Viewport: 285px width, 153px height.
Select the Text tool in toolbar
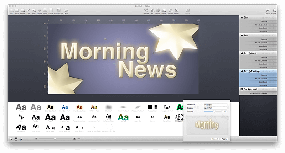(x=11, y=11)
